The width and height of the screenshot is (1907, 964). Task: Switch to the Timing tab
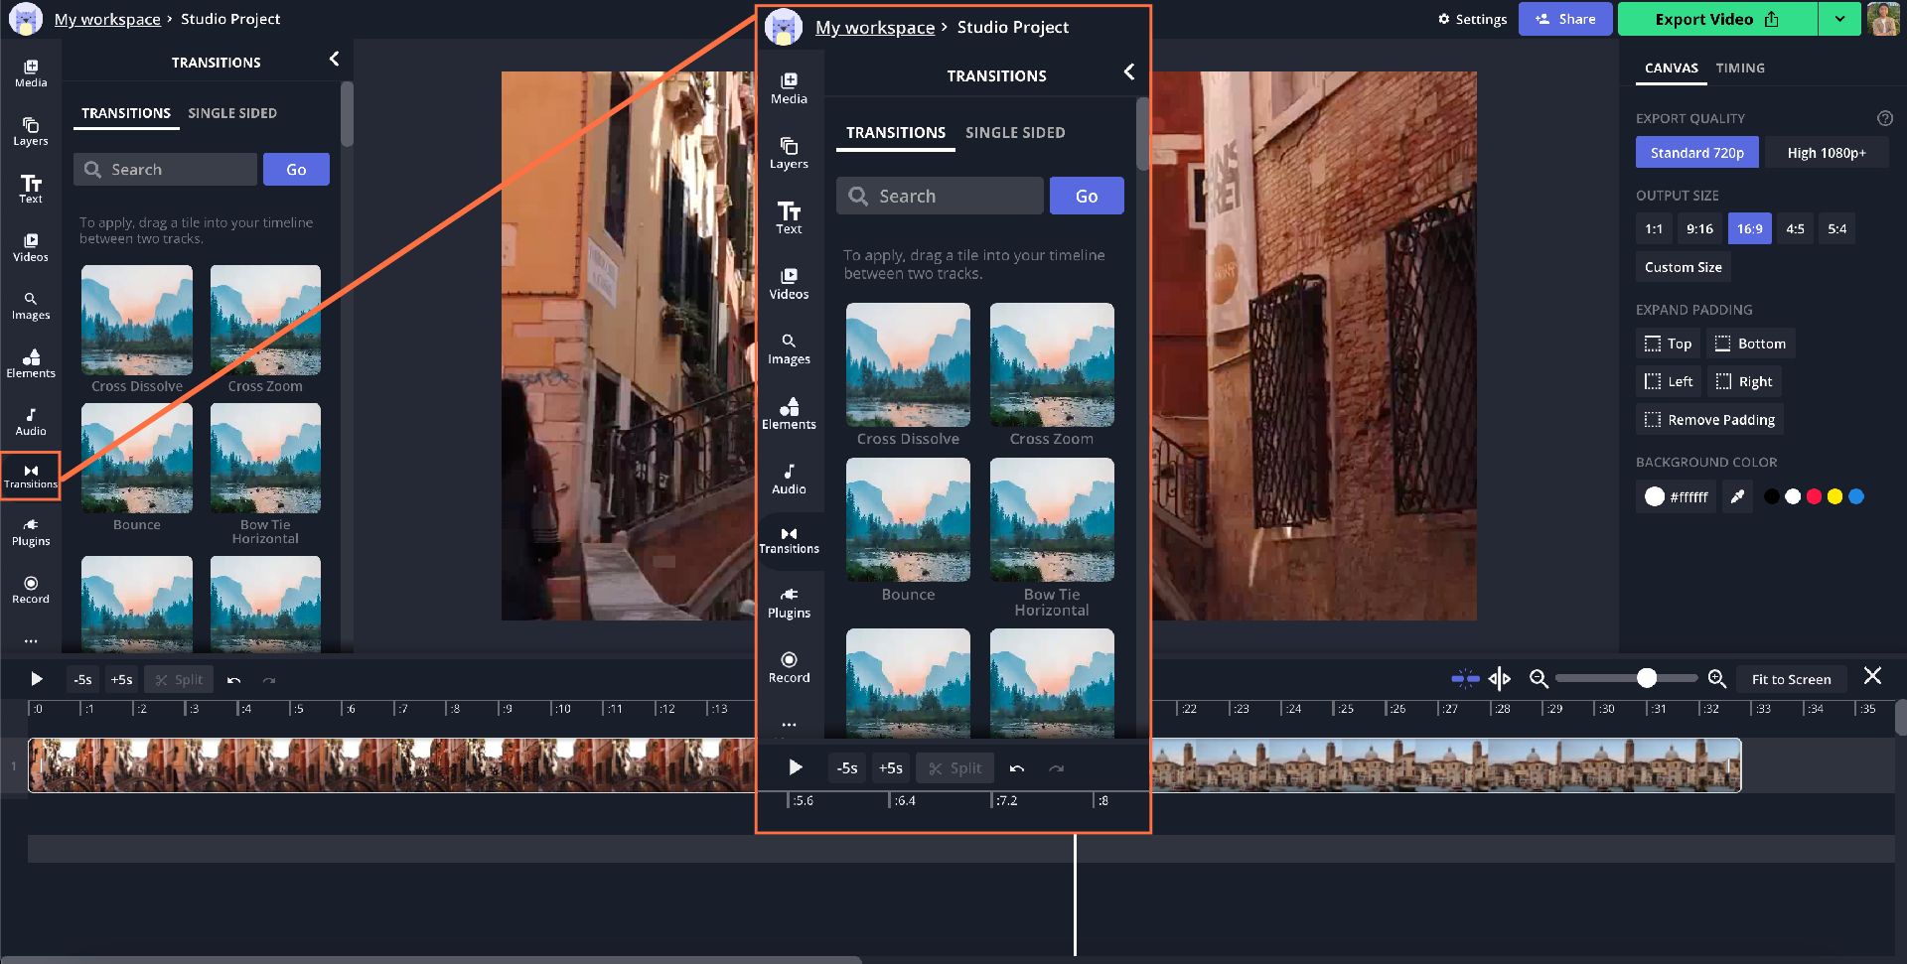tap(1740, 68)
